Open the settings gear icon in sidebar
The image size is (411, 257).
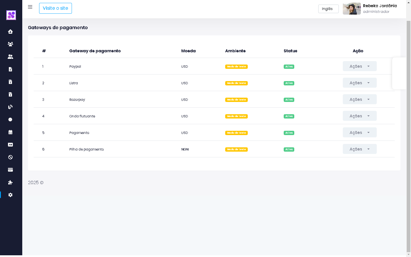(x=11, y=195)
